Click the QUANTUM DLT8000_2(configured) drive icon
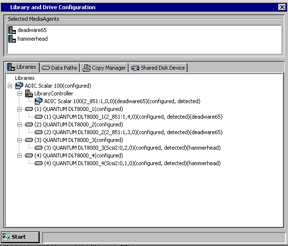The width and height of the screenshot is (288, 246). coord(29,124)
